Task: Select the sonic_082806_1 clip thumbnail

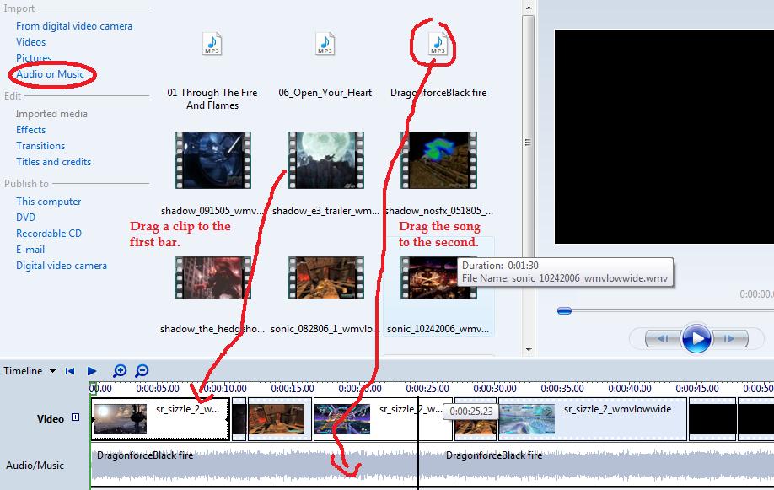Action: (x=325, y=277)
